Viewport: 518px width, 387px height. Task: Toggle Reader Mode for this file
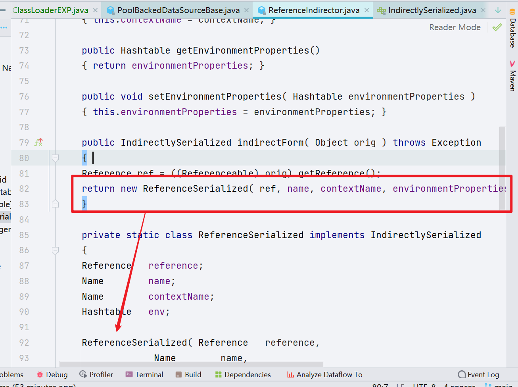tap(455, 27)
